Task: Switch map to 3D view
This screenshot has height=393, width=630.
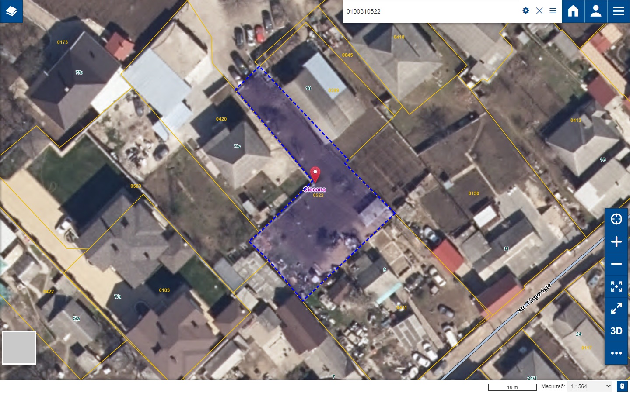Action: pyautogui.click(x=616, y=331)
